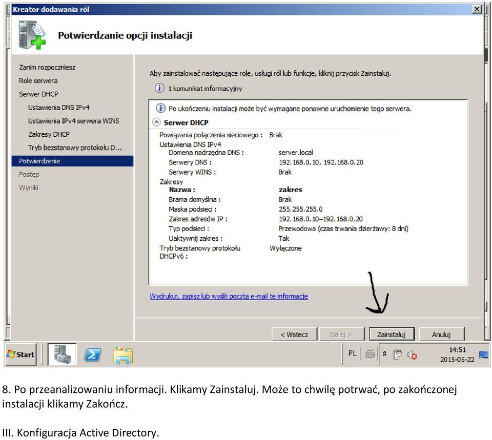Screen dimensions: 492x440
Task: Select Serwer DHCP step in the sidebar
Action: [x=38, y=94]
